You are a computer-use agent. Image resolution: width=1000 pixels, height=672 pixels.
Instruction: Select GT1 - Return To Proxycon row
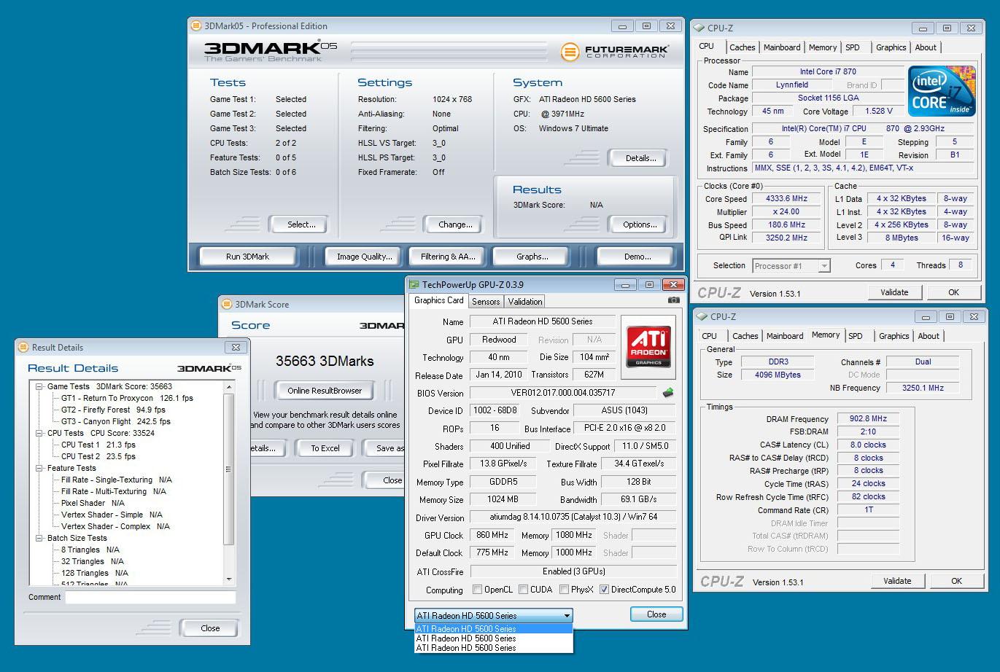pyautogui.click(x=127, y=399)
